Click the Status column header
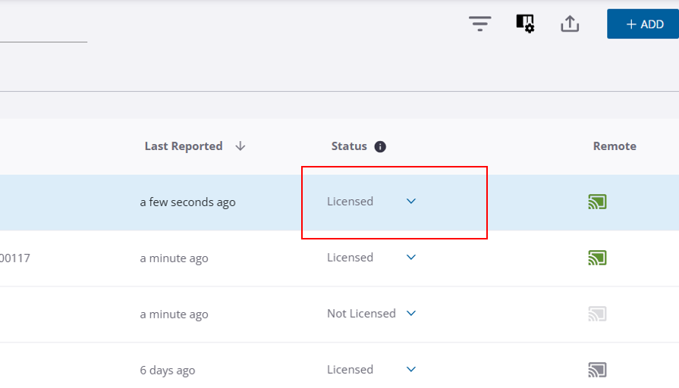This screenshot has height=388, width=679. point(349,146)
